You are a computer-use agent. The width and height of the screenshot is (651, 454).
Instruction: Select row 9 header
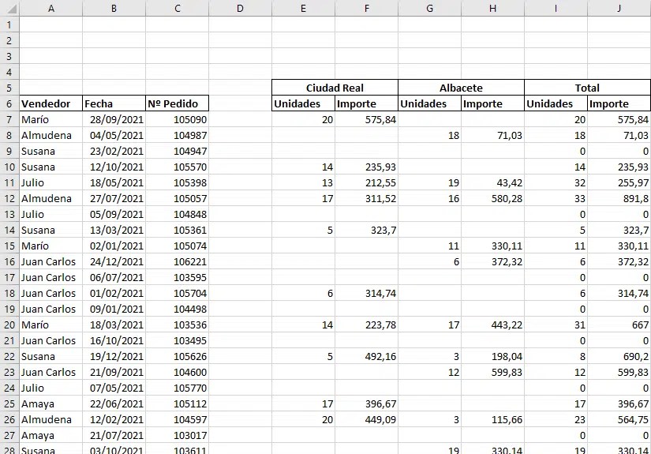tap(9, 151)
